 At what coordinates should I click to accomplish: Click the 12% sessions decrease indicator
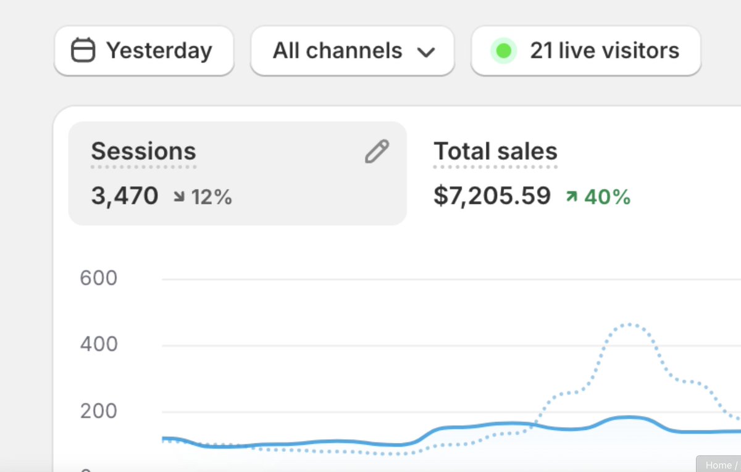click(203, 197)
